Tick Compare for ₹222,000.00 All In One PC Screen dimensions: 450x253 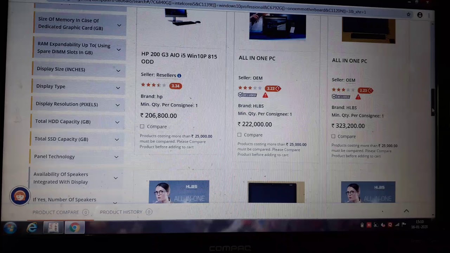[x=239, y=135]
